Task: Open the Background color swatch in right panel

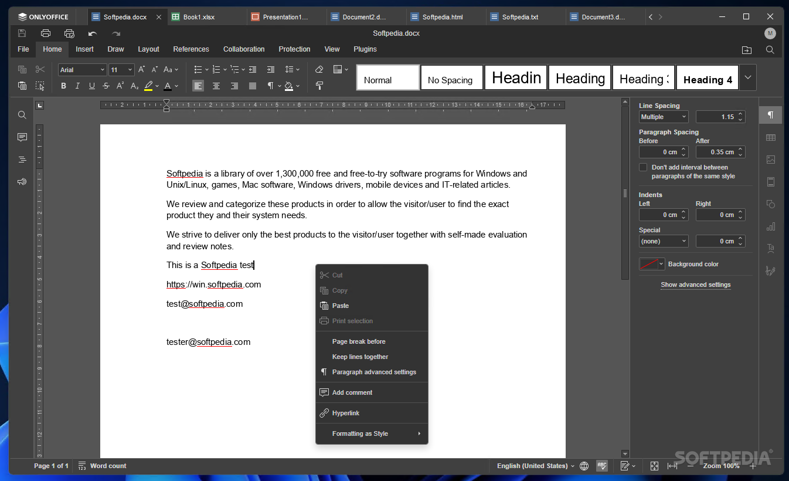Action: point(652,264)
